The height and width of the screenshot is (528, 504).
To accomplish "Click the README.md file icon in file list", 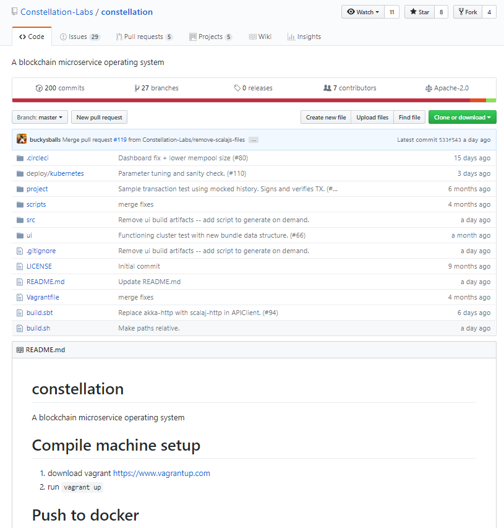I will (x=20, y=282).
